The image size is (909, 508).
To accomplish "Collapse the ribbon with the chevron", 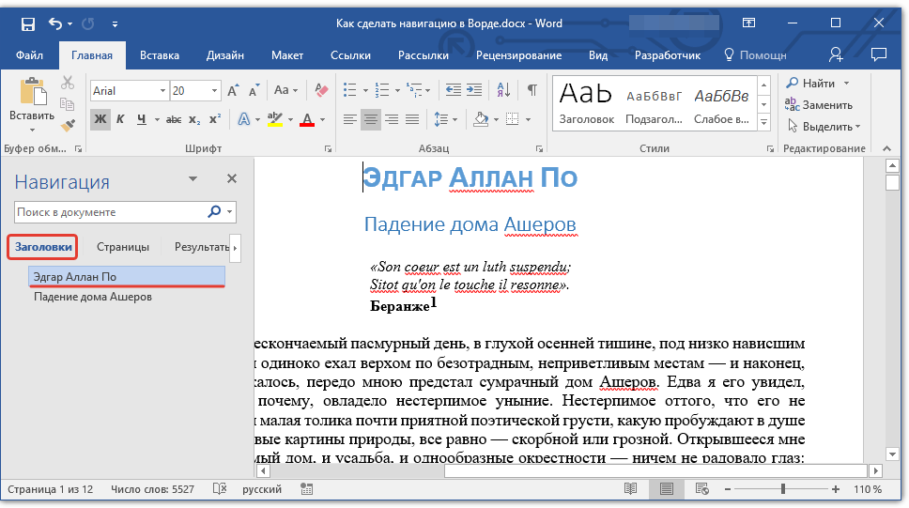I will [887, 149].
